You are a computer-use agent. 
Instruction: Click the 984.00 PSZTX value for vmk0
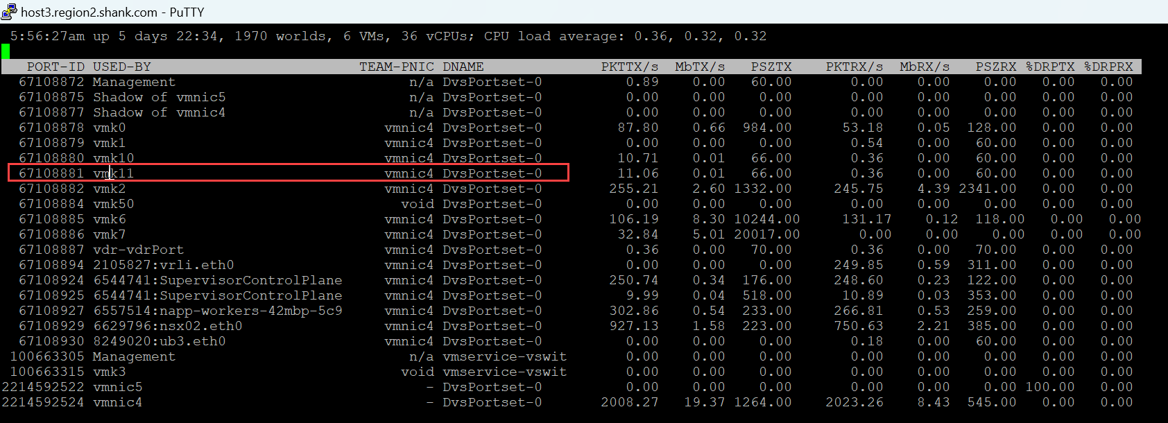coord(767,128)
